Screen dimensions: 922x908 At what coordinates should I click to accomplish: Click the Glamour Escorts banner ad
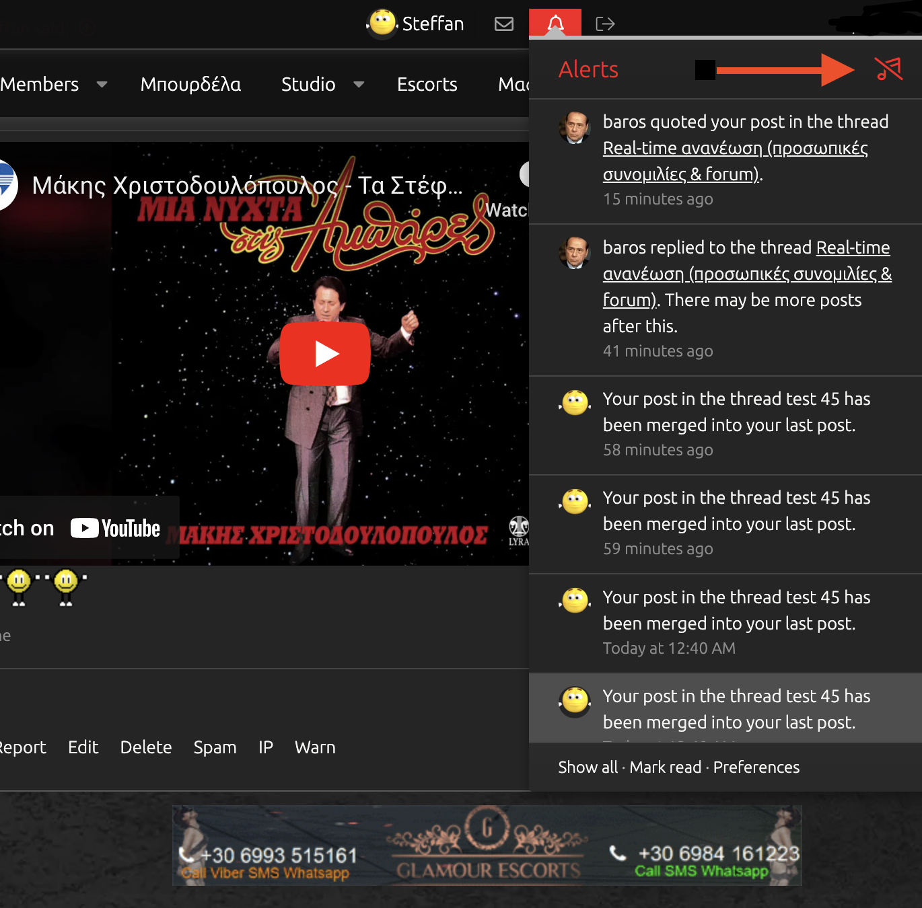487,845
